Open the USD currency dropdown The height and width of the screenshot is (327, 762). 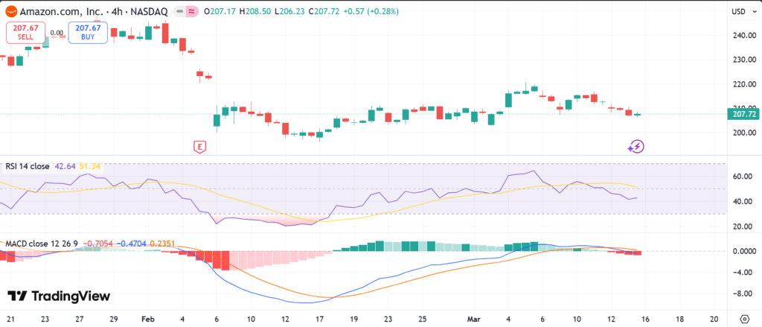pos(741,12)
